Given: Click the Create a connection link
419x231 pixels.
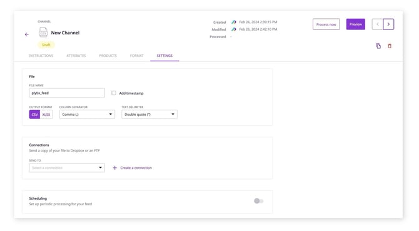Looking at the screenshot, I should 136,168.
